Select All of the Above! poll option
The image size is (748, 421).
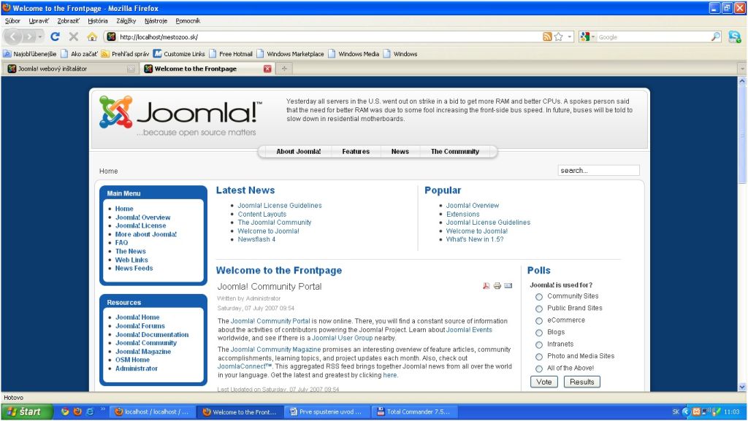(x=539, y=368)
